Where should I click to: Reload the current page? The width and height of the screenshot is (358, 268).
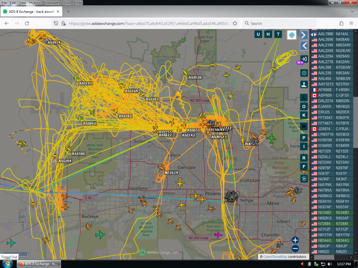coord(27,23)
